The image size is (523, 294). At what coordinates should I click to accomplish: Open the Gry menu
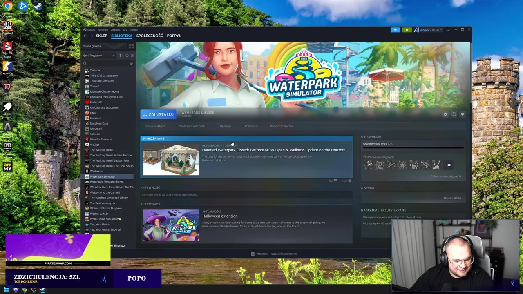tap(125, 30)
